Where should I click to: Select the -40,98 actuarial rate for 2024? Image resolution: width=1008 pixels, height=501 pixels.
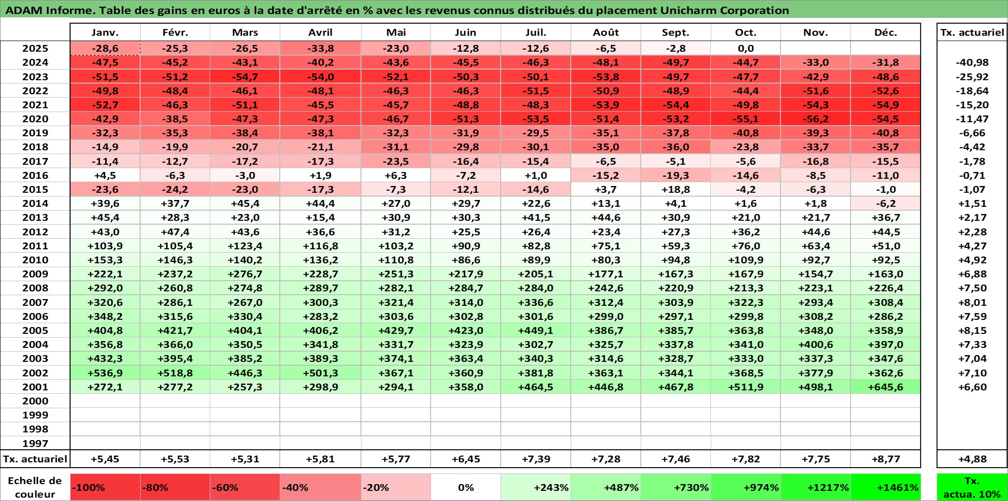(972, 62)
